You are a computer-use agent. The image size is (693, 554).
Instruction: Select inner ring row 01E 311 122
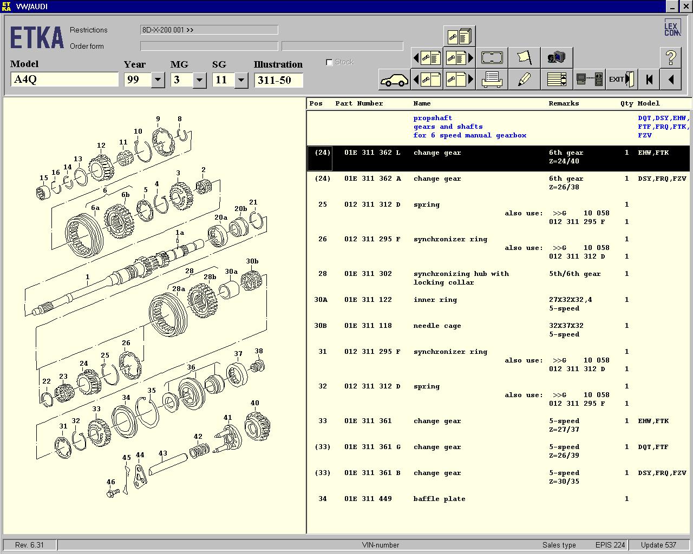point(499,304)
